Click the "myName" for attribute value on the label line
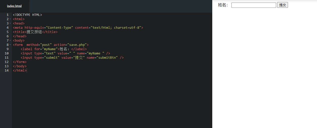 coord(50,49)
